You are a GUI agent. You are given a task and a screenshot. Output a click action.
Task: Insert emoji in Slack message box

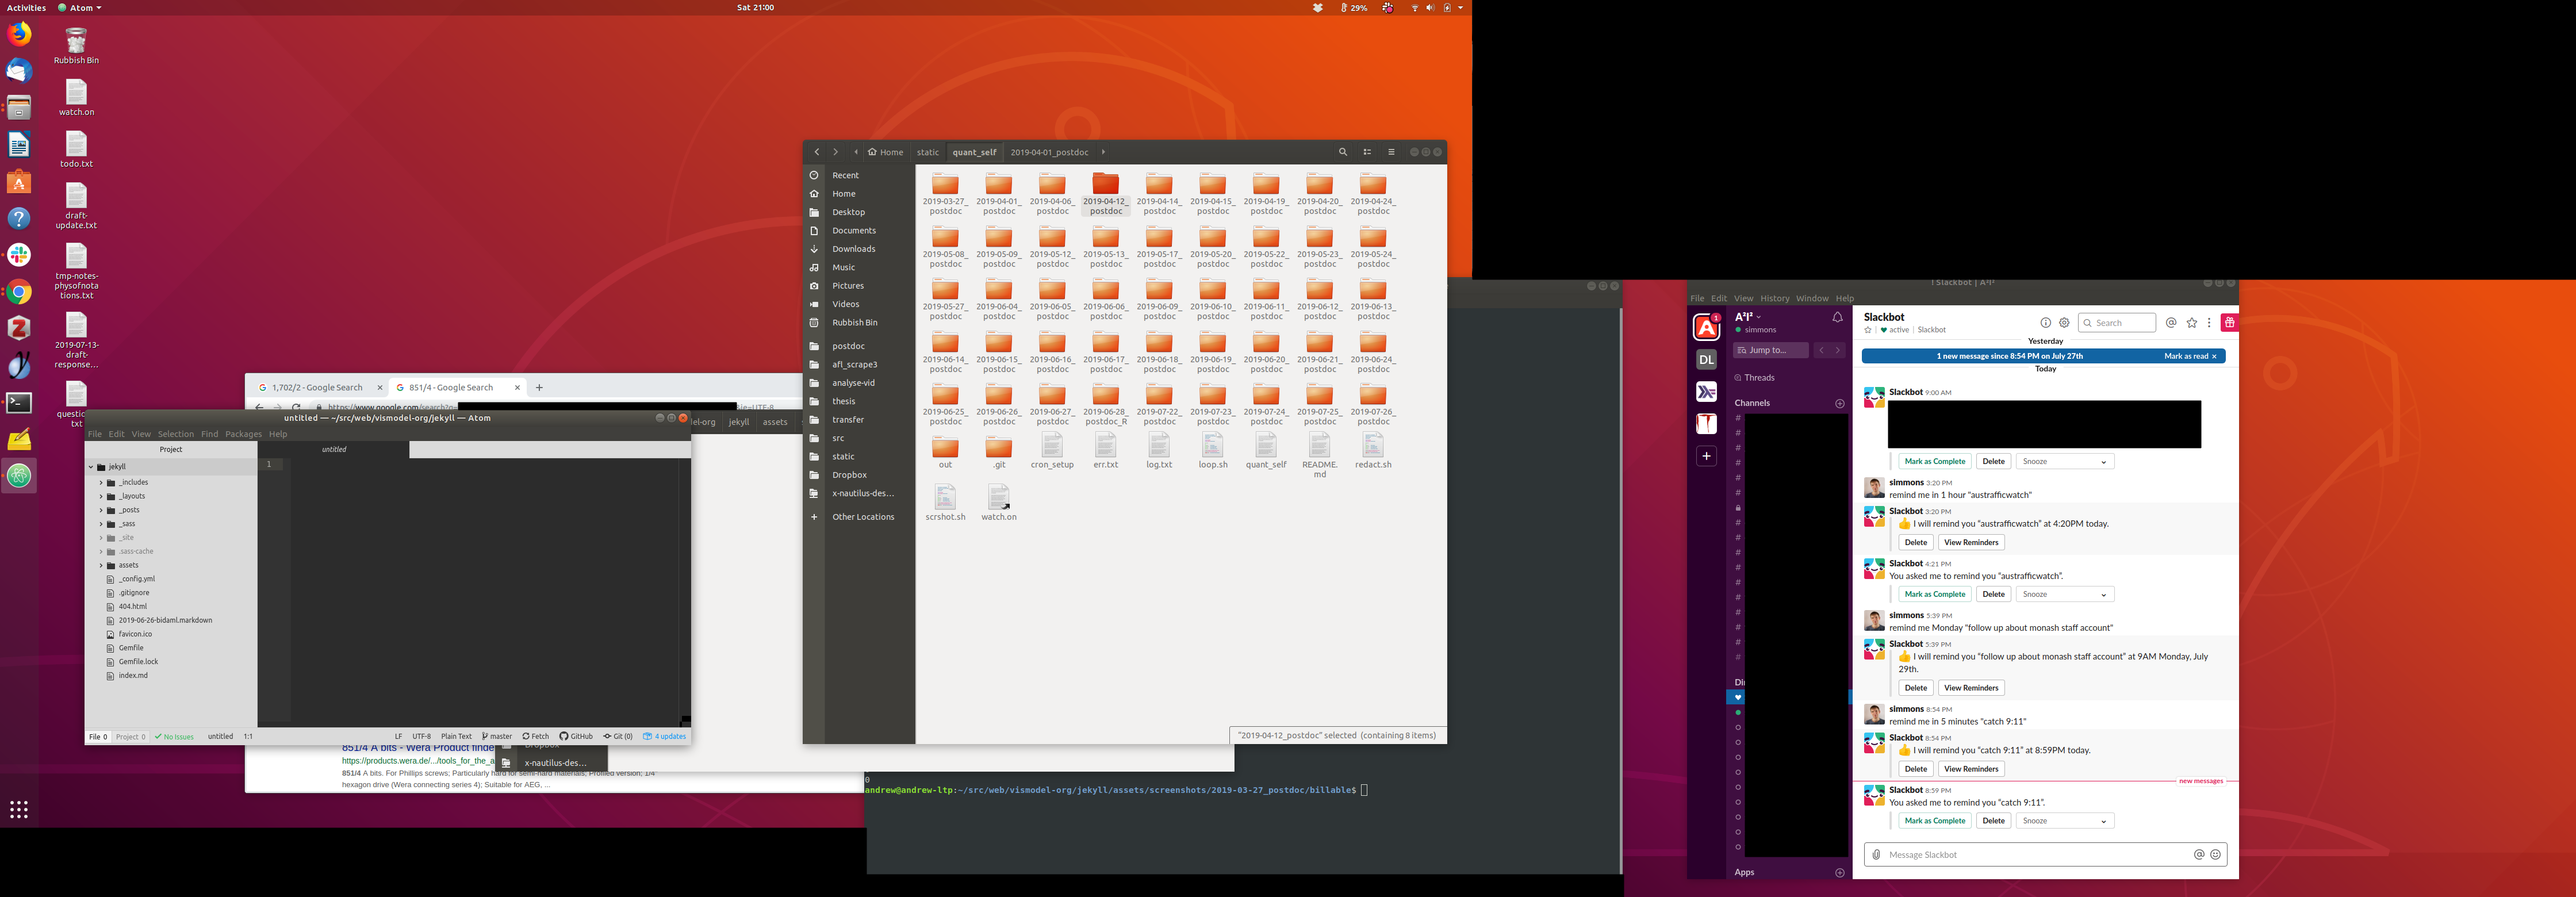[2215, 855]
